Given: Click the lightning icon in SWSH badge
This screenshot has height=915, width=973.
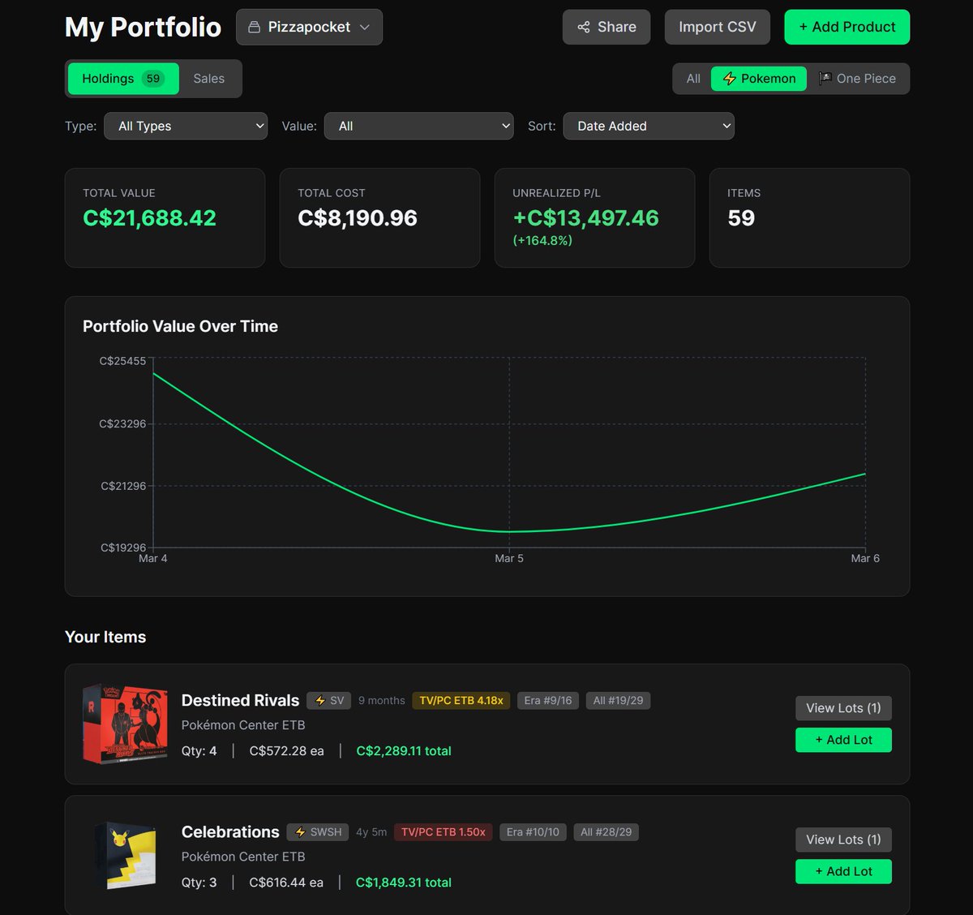Looking at the screenshot, I should click(x=300, y=832).
